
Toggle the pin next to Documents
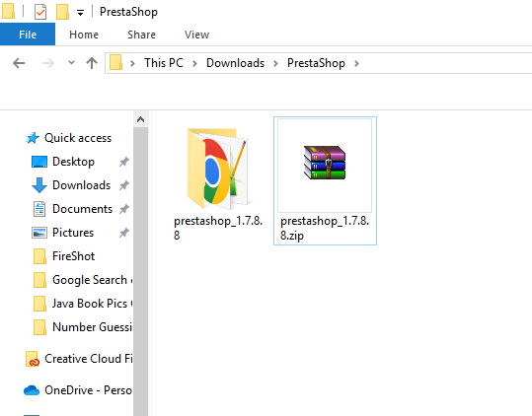pos(124,209)
